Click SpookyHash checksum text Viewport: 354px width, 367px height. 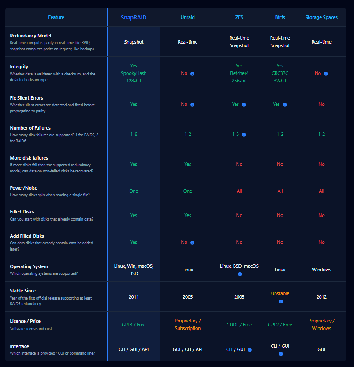[134, 73]
